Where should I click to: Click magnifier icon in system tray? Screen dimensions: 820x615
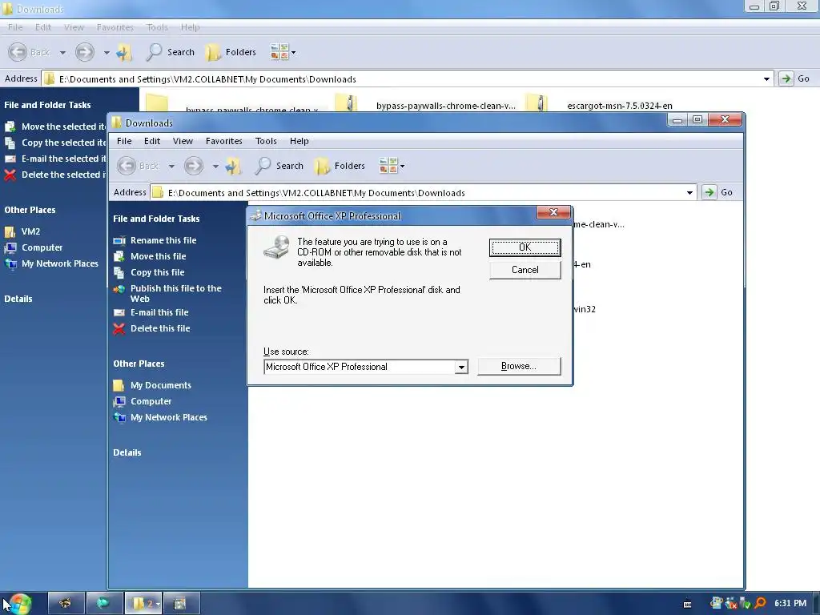(761, 604)
